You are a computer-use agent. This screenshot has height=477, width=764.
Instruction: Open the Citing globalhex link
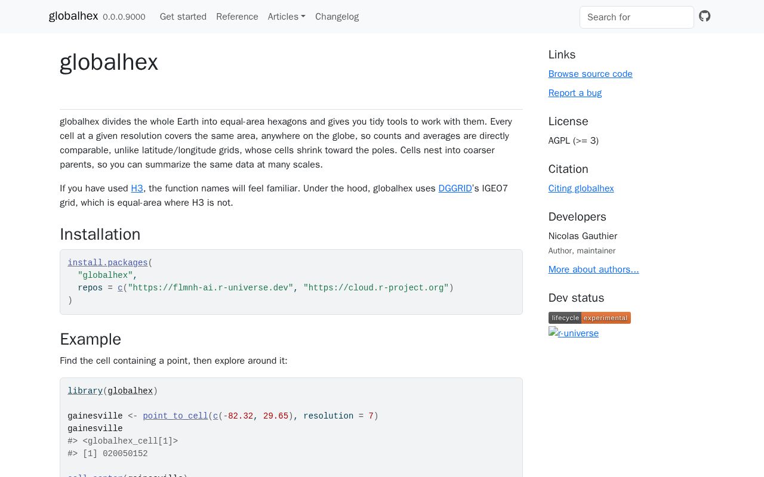click(x=581, y=188)
